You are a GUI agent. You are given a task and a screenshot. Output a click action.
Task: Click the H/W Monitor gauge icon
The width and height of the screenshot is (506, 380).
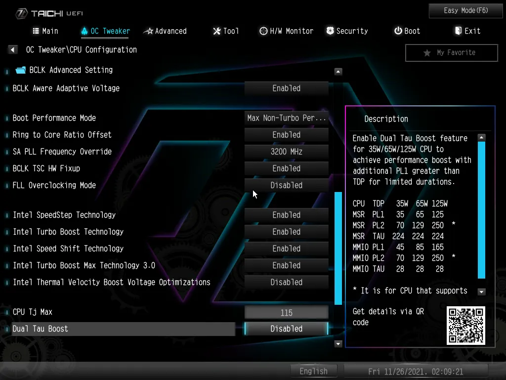pos(263,31)
